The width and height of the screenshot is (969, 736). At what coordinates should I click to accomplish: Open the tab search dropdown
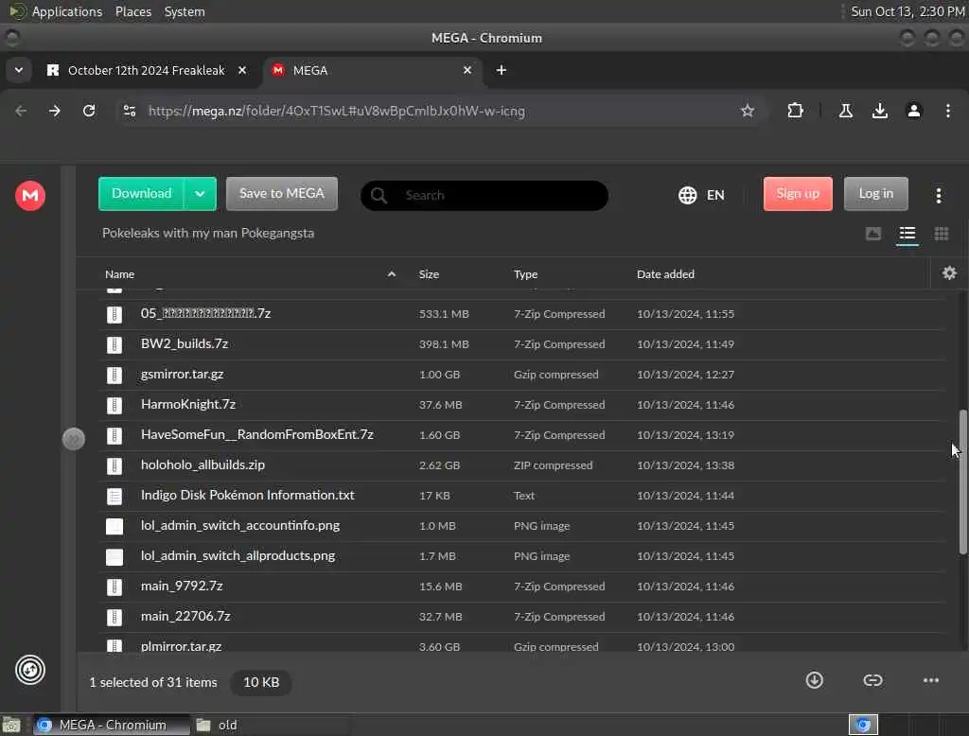point(19,70)
